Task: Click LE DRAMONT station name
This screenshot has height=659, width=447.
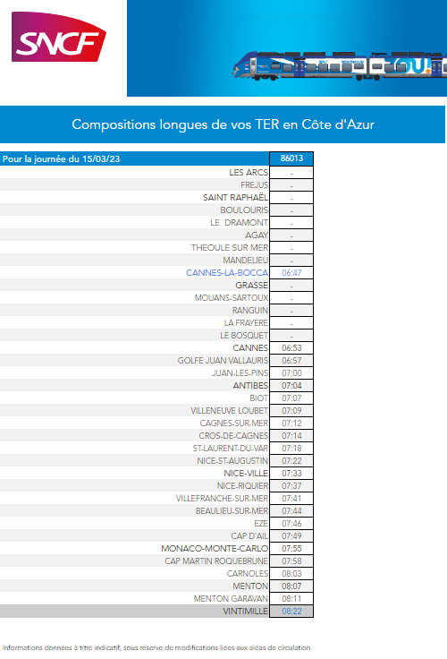Action: (239, 222)
